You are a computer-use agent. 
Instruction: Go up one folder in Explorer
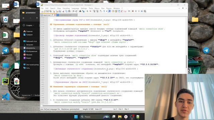click(x=37, y=18)
